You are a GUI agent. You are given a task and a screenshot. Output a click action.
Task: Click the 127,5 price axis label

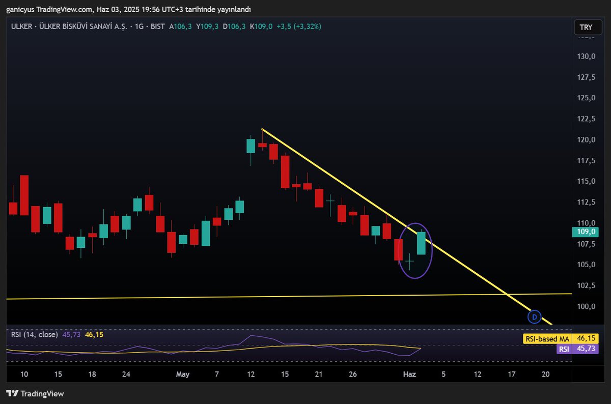click(x=586, y=77)
